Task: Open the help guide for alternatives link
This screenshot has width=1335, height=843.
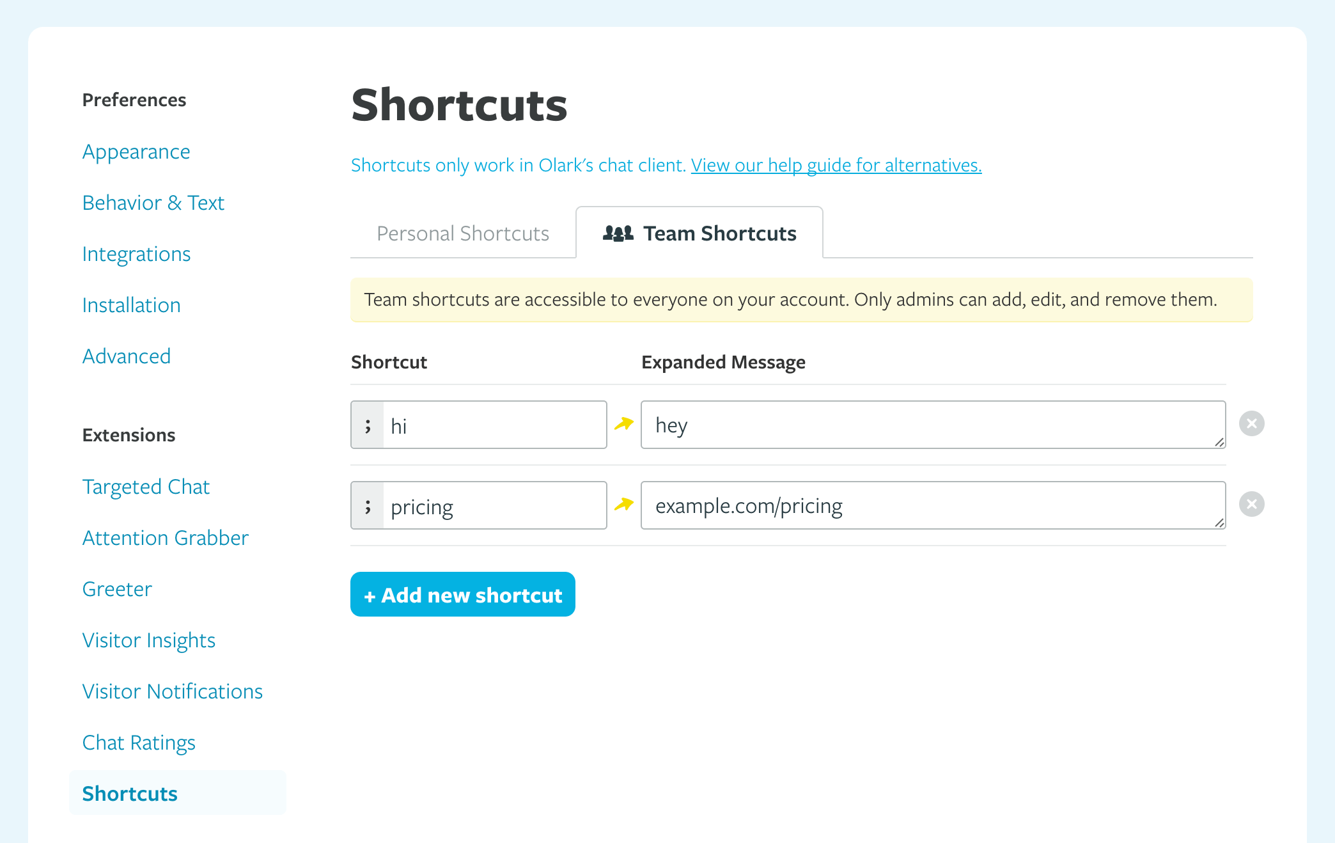Action: click(x=836, y=165)
